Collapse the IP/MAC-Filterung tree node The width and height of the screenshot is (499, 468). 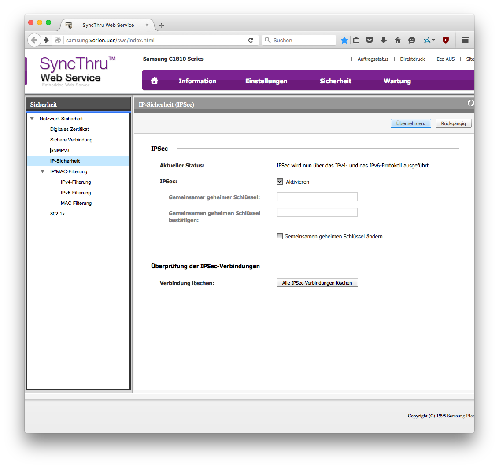click(42, 171)
